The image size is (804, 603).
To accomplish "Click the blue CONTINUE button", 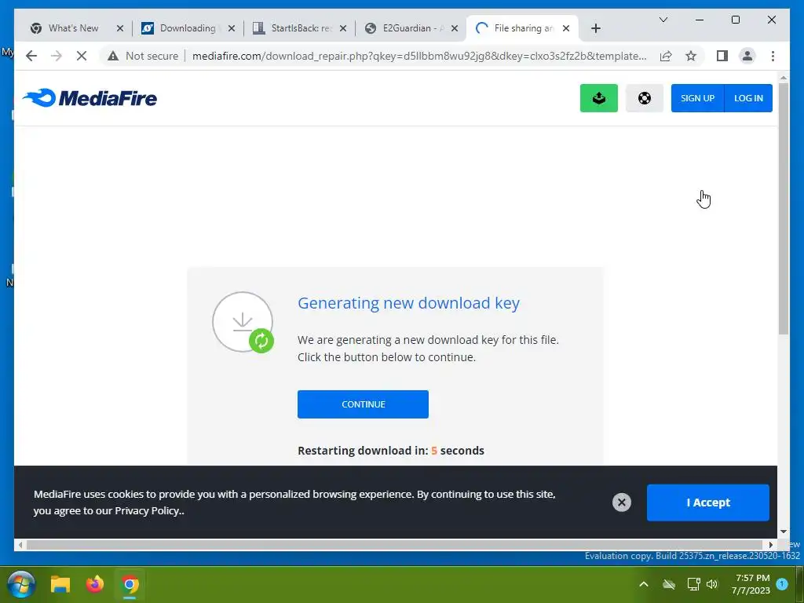I will coord(363,404).
